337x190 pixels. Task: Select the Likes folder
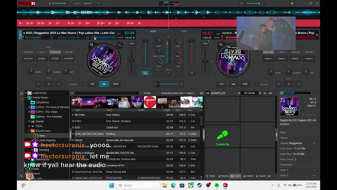[42, 136]
